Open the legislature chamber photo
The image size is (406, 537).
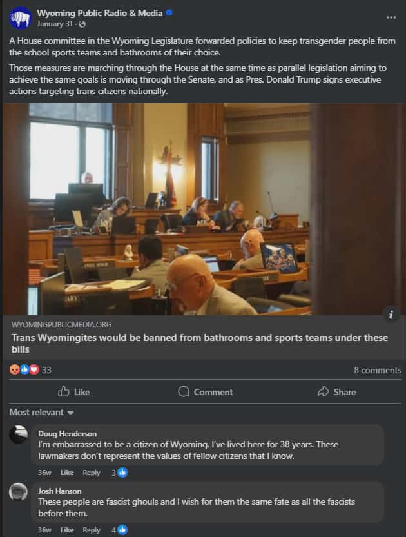click(x=204, y=209)
